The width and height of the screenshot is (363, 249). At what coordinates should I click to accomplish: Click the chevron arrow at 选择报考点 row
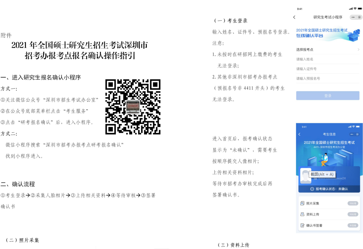[358, 50]
